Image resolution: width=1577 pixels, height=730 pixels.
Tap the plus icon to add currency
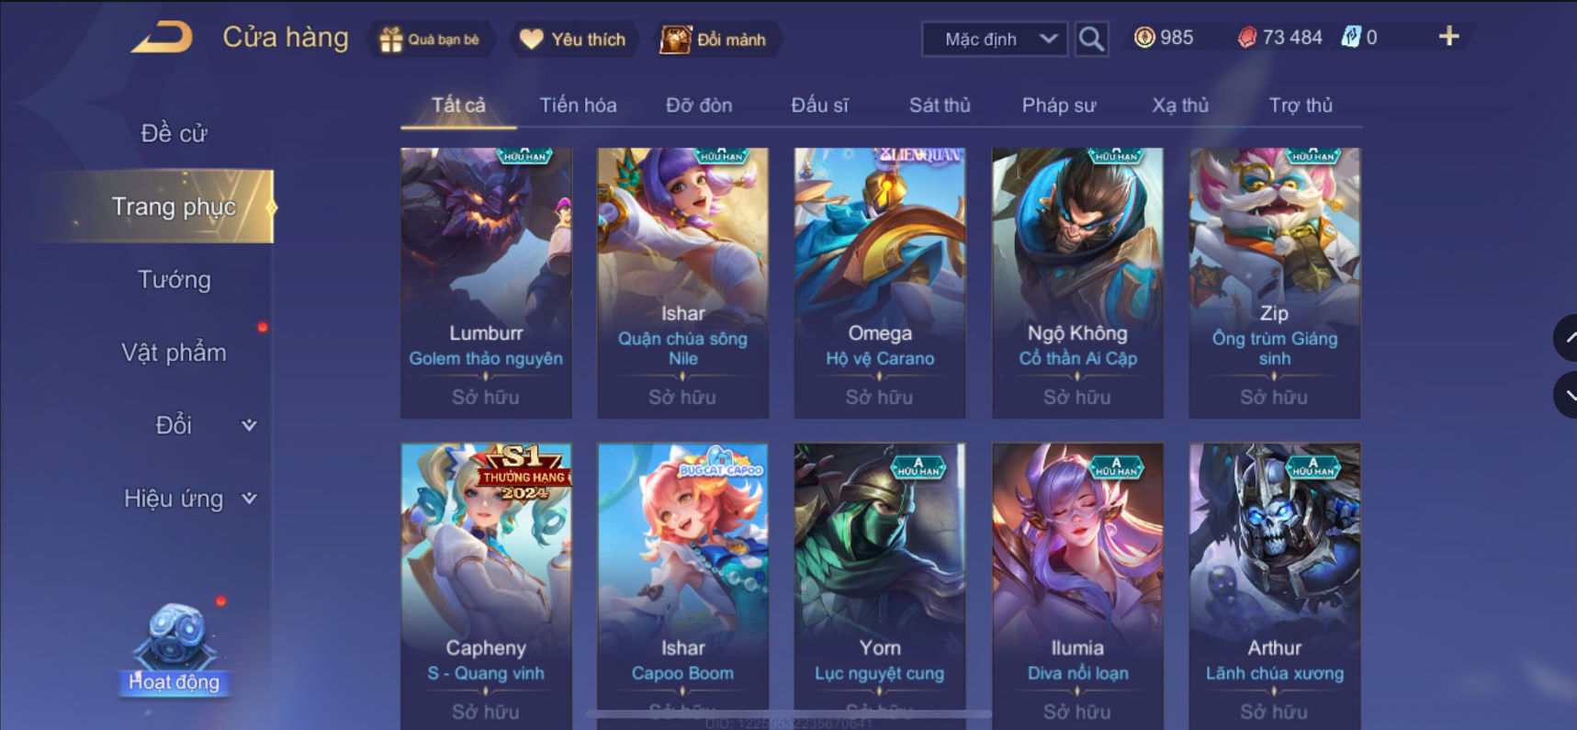tap(1448, 37)
